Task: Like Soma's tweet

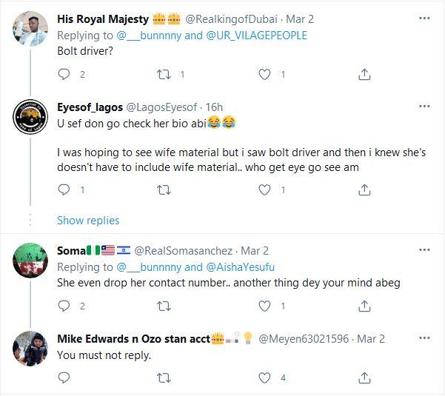Action: (x=264, y=306)
